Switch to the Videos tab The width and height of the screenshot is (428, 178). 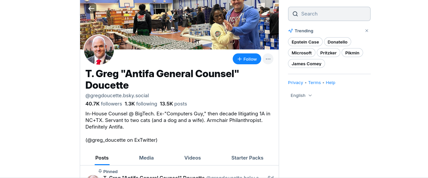pyautogui.click(x=193, y=158)
